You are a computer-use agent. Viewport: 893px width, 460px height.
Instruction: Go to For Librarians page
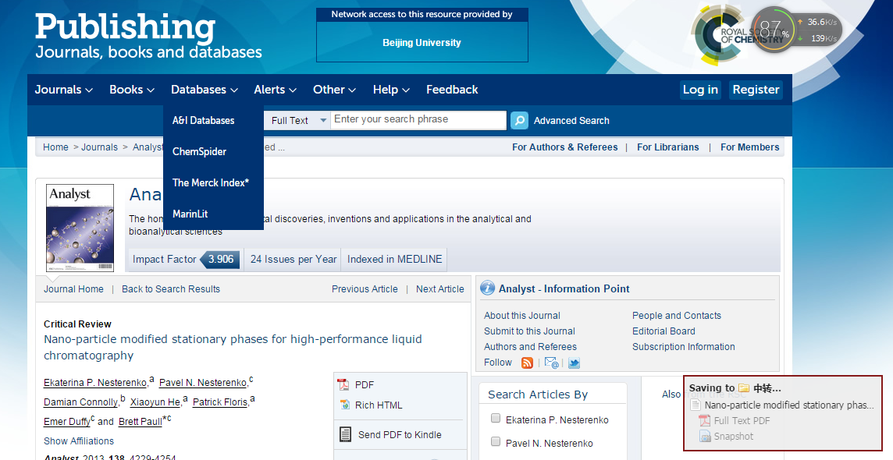[x=667, y=147]
